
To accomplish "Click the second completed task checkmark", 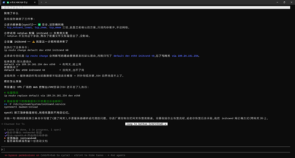I will [x=6, y=135].
